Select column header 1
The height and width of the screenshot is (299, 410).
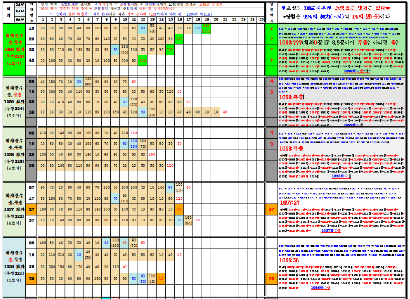point(43,19)
